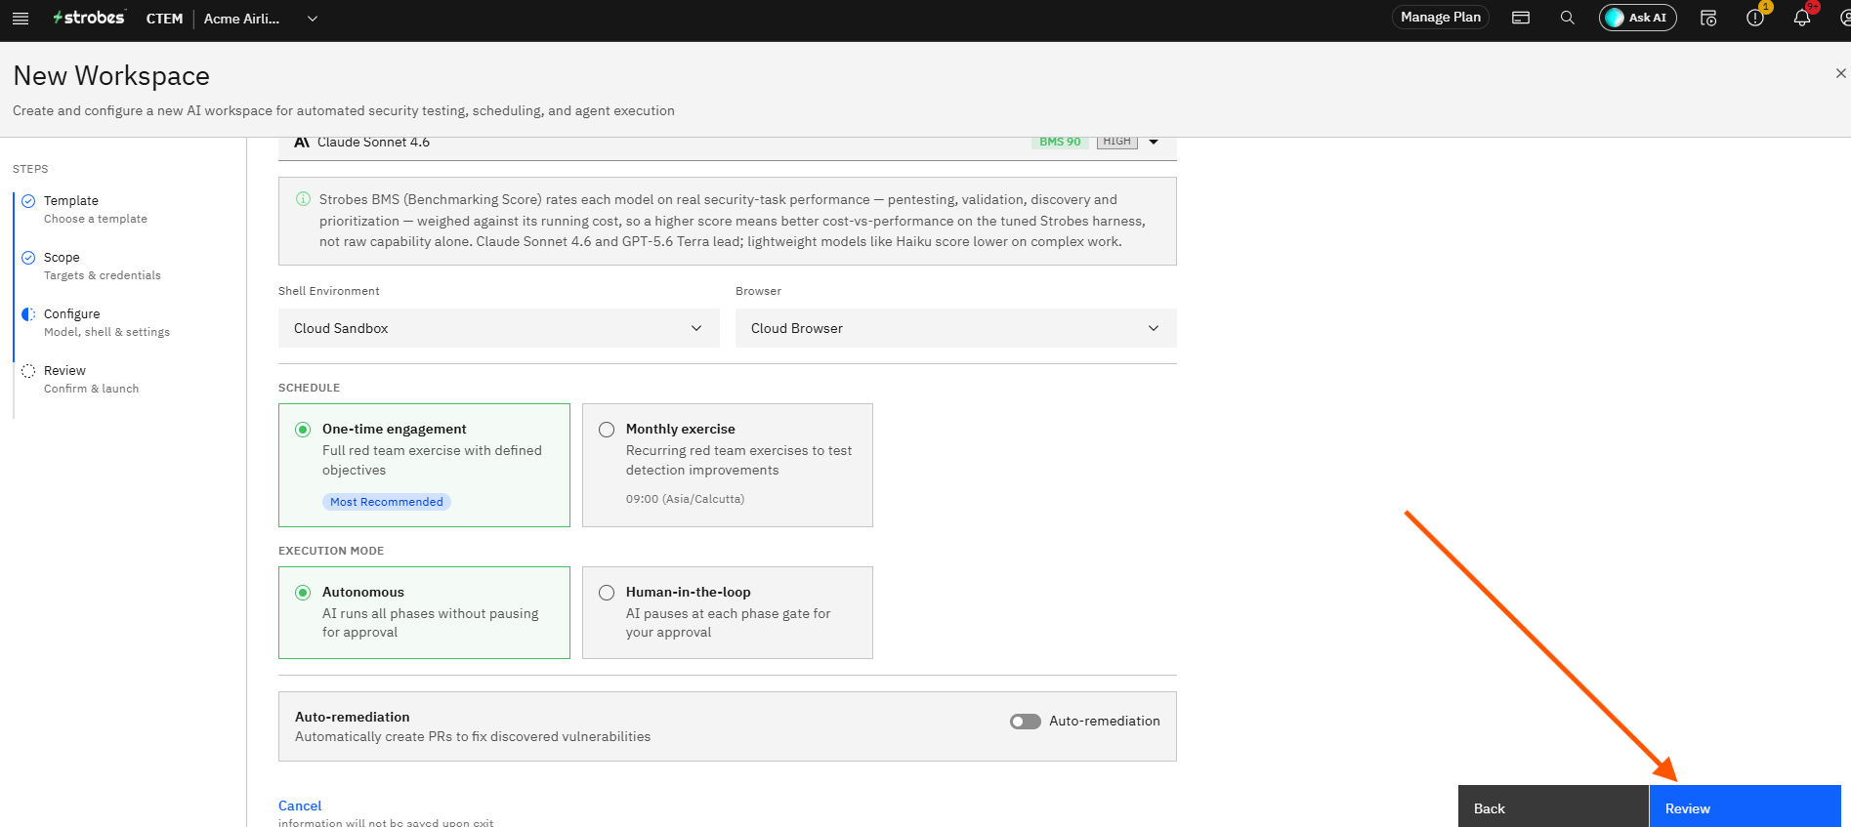The width and height of the screenshot is (1851, 827).
Task: Click the info icon beside BMS description
Action: click(x=303, y=199)
